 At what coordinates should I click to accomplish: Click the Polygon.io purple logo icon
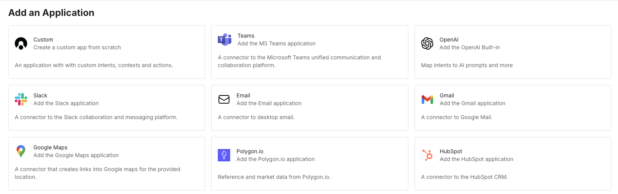224,155
